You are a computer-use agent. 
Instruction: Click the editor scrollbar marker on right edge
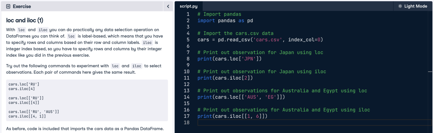coord(430,72)
